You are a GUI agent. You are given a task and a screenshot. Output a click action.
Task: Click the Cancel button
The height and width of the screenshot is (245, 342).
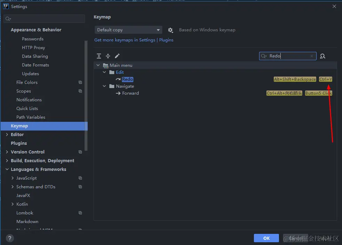[296, 238]
